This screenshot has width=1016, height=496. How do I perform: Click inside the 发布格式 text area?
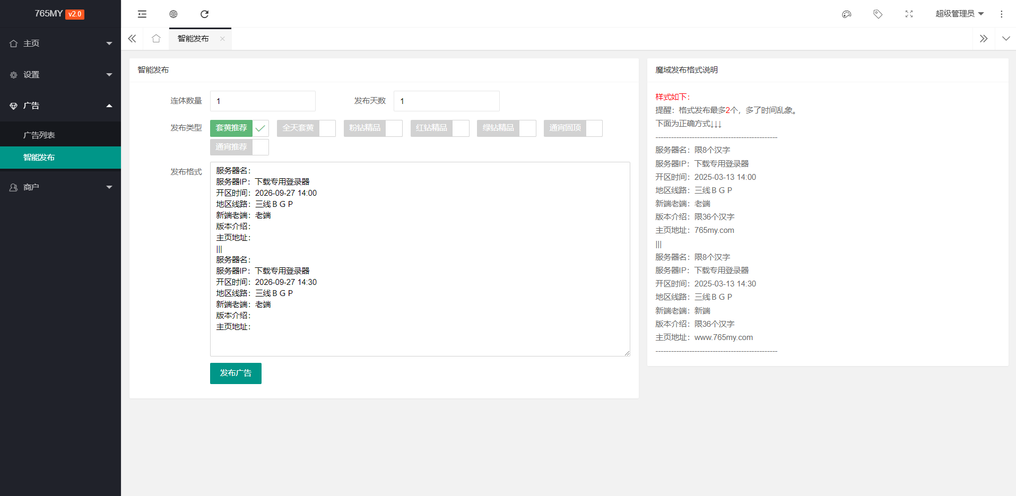click(420, 259)
